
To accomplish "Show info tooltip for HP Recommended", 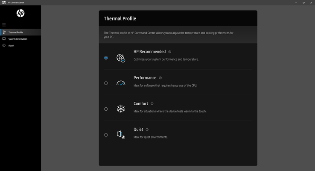I will click(x=169, y=52).
